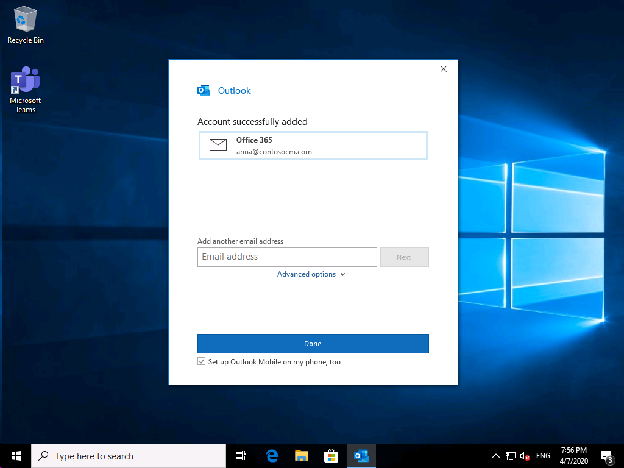Uncheck Set up Outlook Mobile on my phone
The image size is (624, 468).
tap(202, 362)
